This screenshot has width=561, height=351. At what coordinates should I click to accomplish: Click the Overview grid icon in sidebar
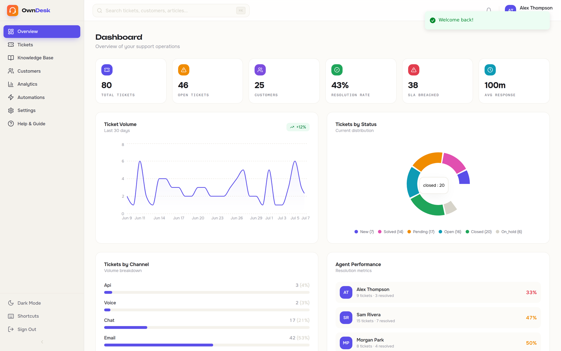coord(11,32)
